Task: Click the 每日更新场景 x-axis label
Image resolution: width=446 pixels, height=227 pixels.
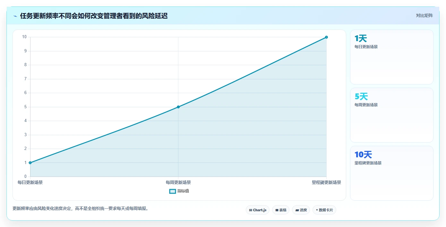Action: (x=30, y=182)
